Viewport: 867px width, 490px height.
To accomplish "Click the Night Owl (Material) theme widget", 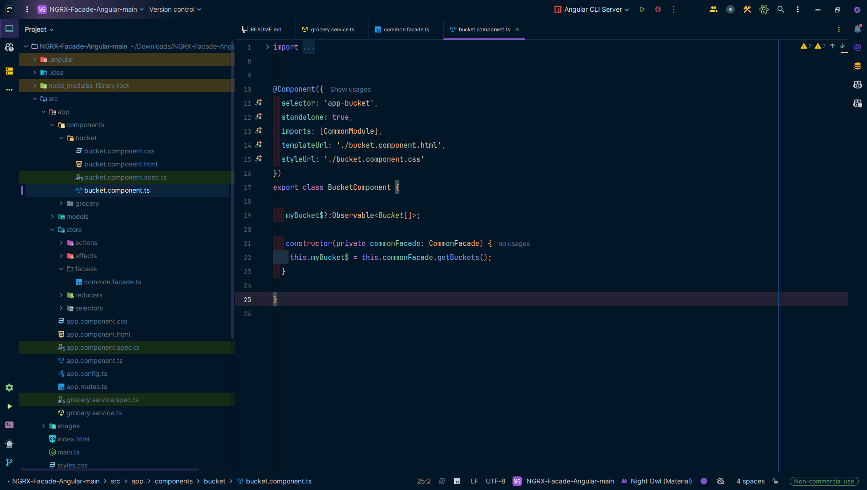I will (x=657, y=481).
